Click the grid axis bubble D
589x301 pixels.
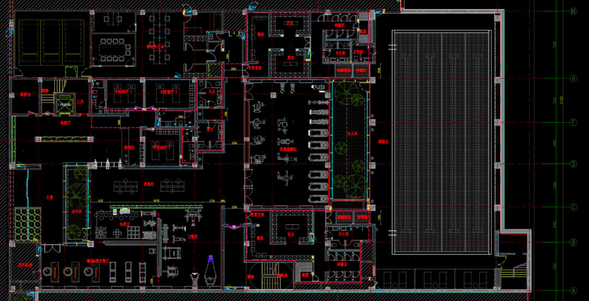(x=573, y=163)
